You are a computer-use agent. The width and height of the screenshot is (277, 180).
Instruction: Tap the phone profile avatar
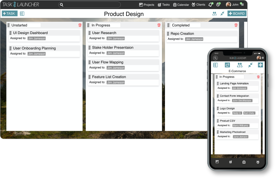point(259,58)
